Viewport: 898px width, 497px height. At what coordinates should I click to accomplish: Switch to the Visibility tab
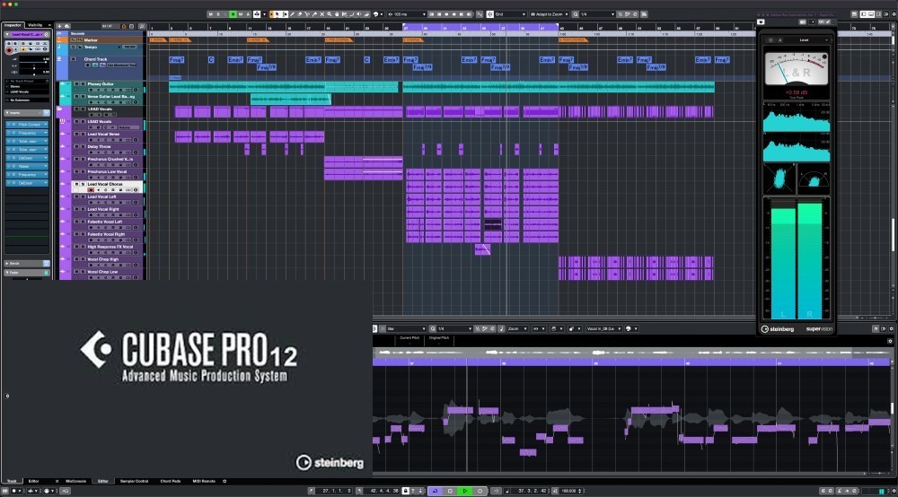coord(36,25)
